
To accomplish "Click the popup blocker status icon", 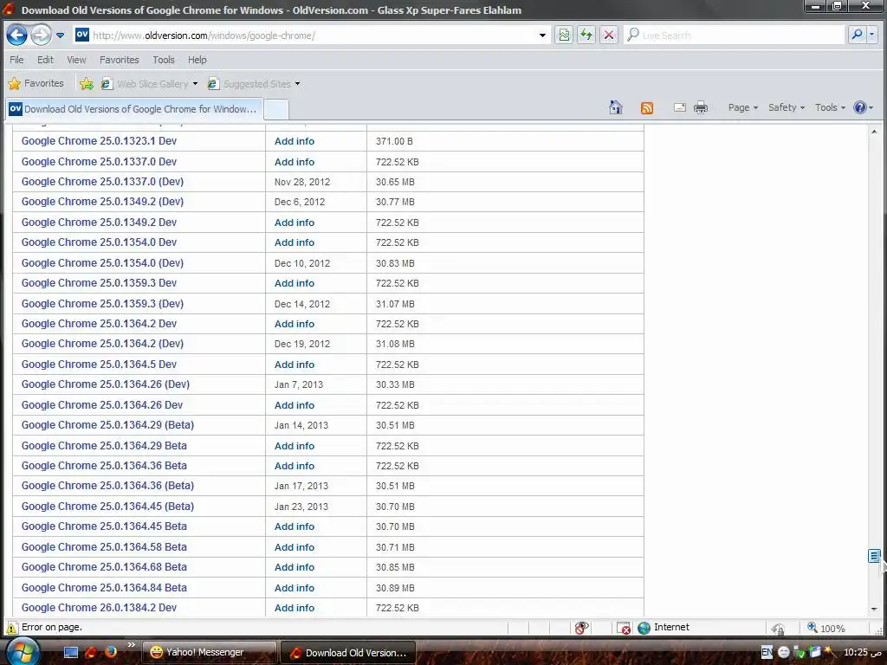I will pyautogui.click(x=624, y=628).
